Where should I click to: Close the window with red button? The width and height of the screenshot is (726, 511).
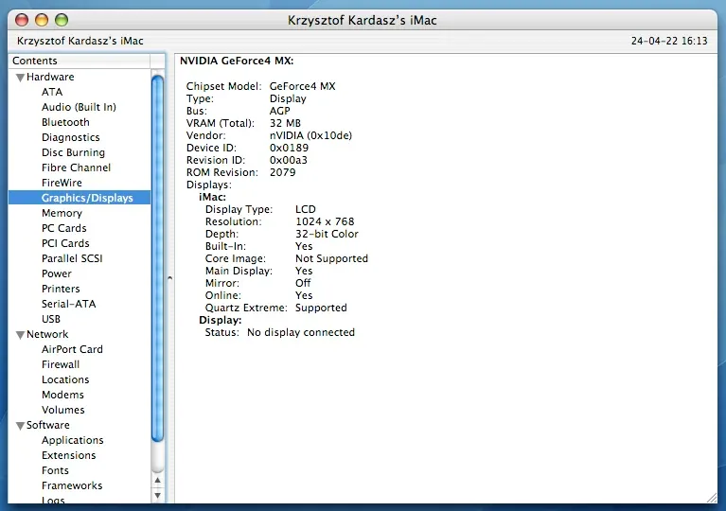tap(22, 20)
